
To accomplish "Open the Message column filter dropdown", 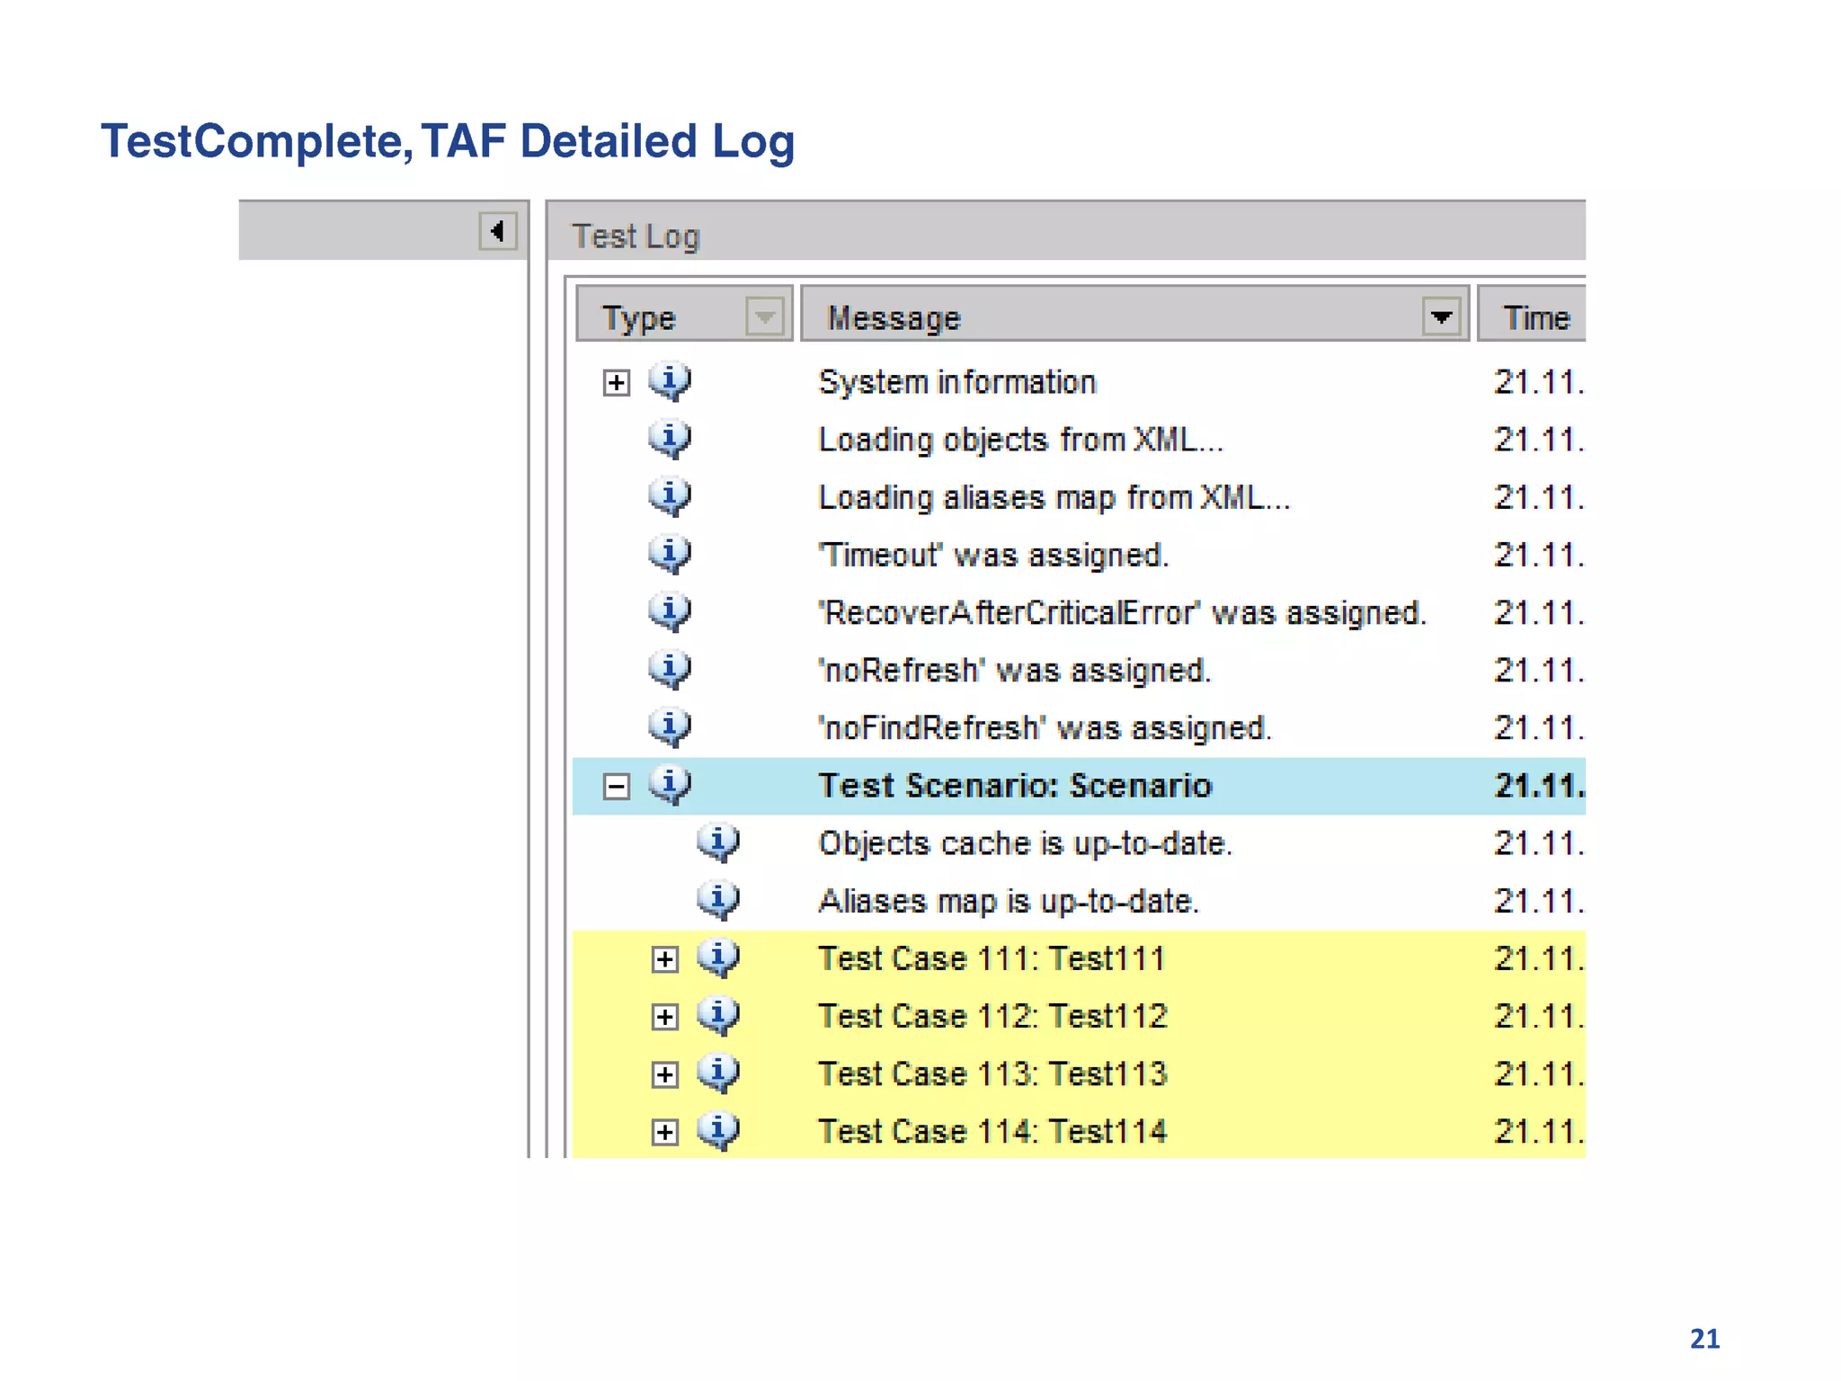I will [x=1441, y=316].
